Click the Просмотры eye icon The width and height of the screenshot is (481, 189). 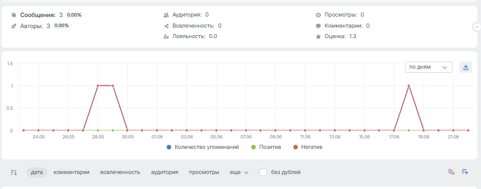pyautogui.click(x=318, y=15)
